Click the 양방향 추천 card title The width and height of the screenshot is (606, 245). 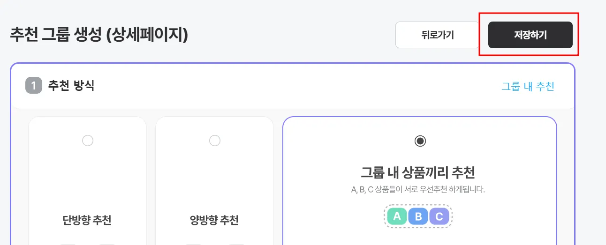coord(214,220)
